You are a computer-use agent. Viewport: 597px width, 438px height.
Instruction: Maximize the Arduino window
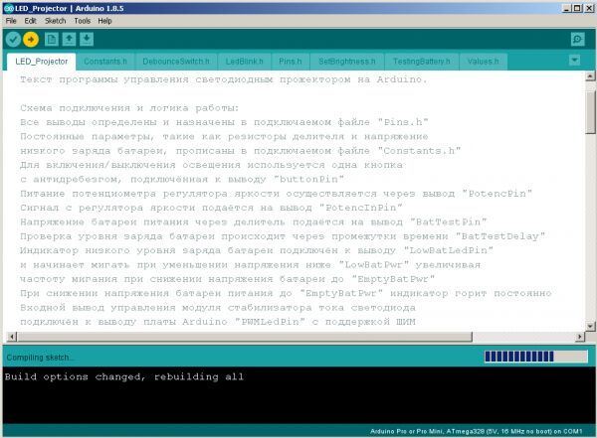click(x=577, y=8)
